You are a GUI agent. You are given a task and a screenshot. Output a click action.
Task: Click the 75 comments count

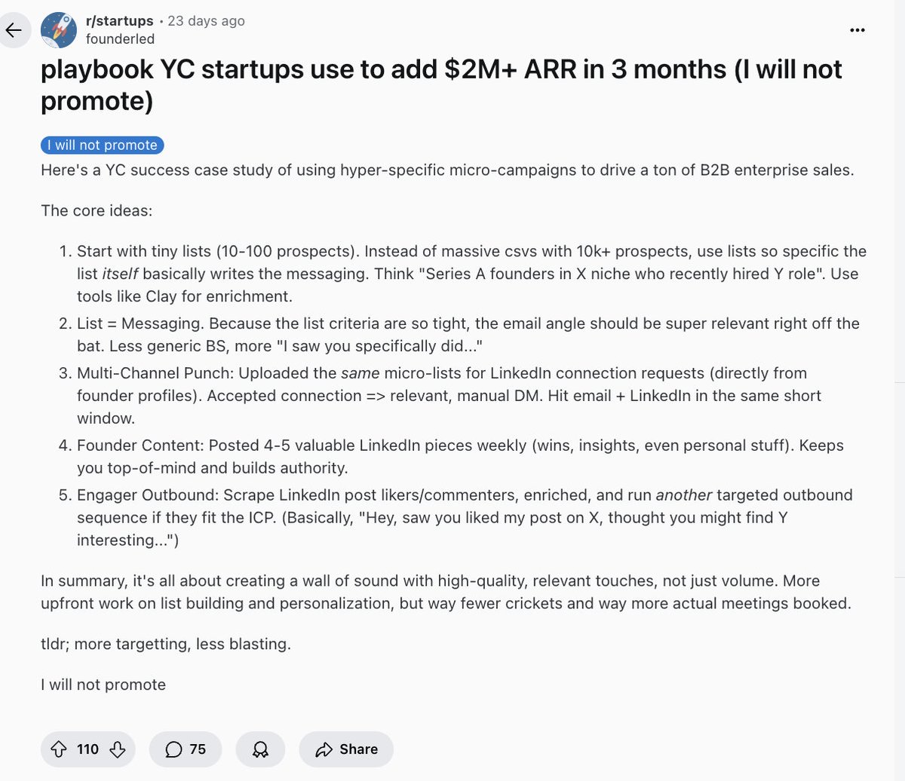(198, 749)
